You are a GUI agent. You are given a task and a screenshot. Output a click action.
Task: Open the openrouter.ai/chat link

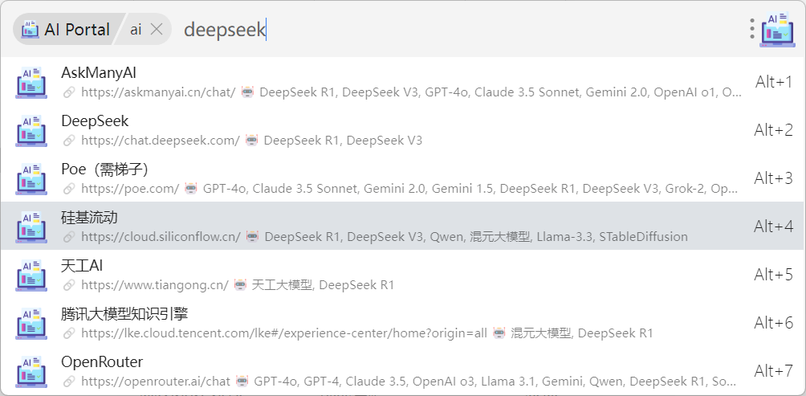[156, 381]
